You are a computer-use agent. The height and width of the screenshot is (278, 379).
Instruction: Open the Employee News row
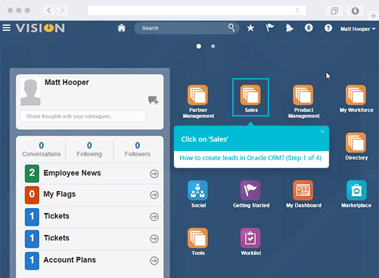92,173
